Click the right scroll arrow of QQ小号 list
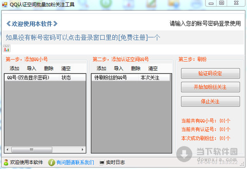The image size is (247, 169). 83,150
